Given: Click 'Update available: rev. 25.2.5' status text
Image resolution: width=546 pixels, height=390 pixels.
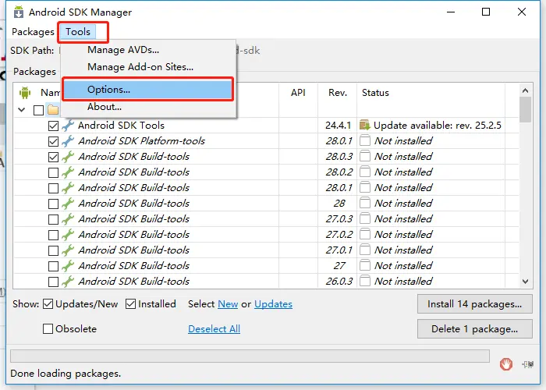Looking at the screenshot, I should (438, 125).
